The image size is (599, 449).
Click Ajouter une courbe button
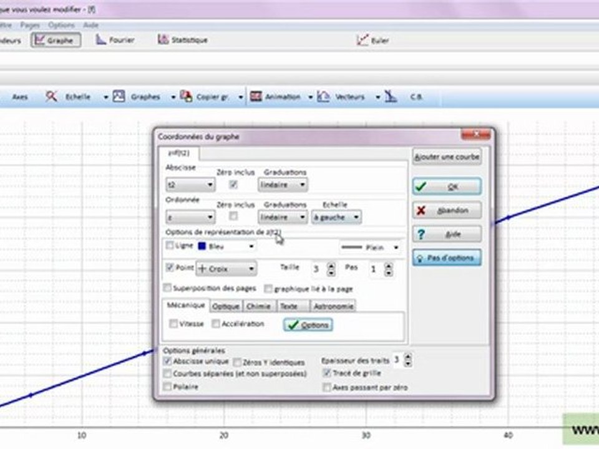447,157
